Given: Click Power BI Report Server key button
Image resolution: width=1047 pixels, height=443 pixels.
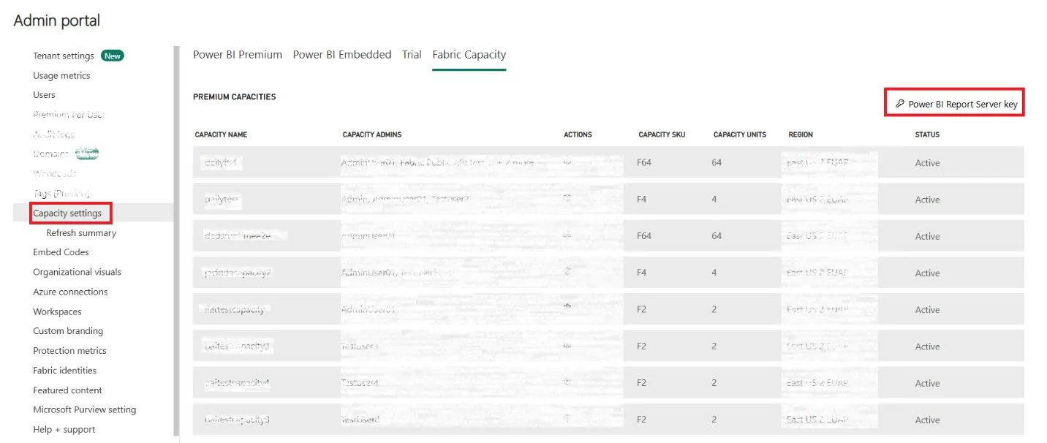Looking at the screenshot, I should 955,104.
